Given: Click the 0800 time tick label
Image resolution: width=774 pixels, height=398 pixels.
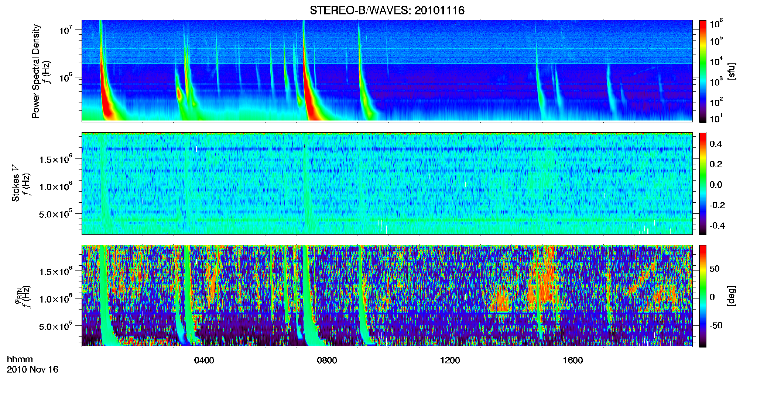Looking at the screenshot, I should [327, 360].
